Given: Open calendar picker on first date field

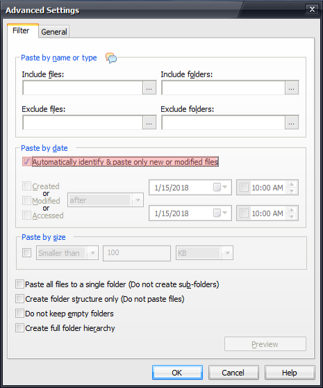Looking at the screenshot, I should tap(220, 187).
